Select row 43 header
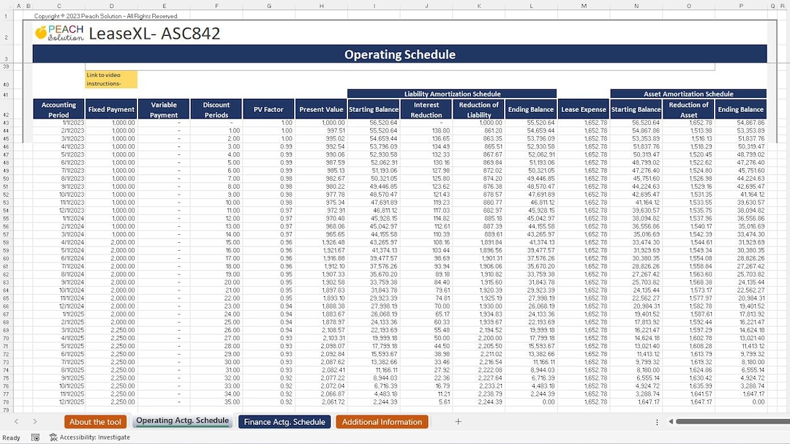790x444 pixels. tap(6, 123)
